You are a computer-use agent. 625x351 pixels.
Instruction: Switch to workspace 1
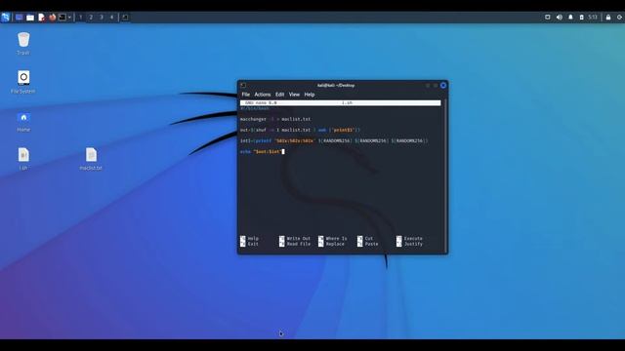pos(80,18)
